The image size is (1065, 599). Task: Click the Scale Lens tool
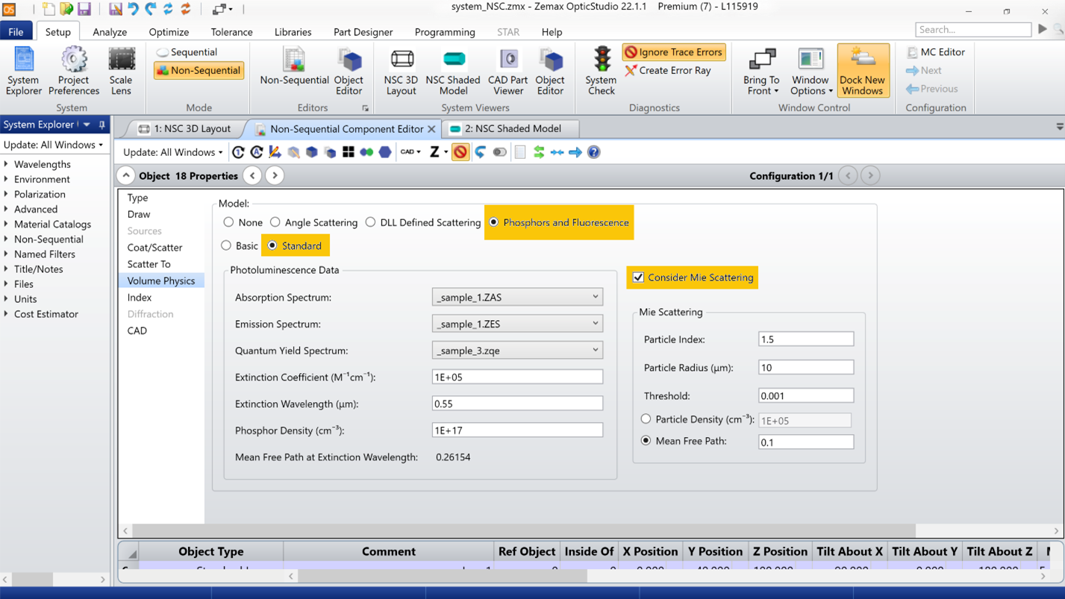121,71
